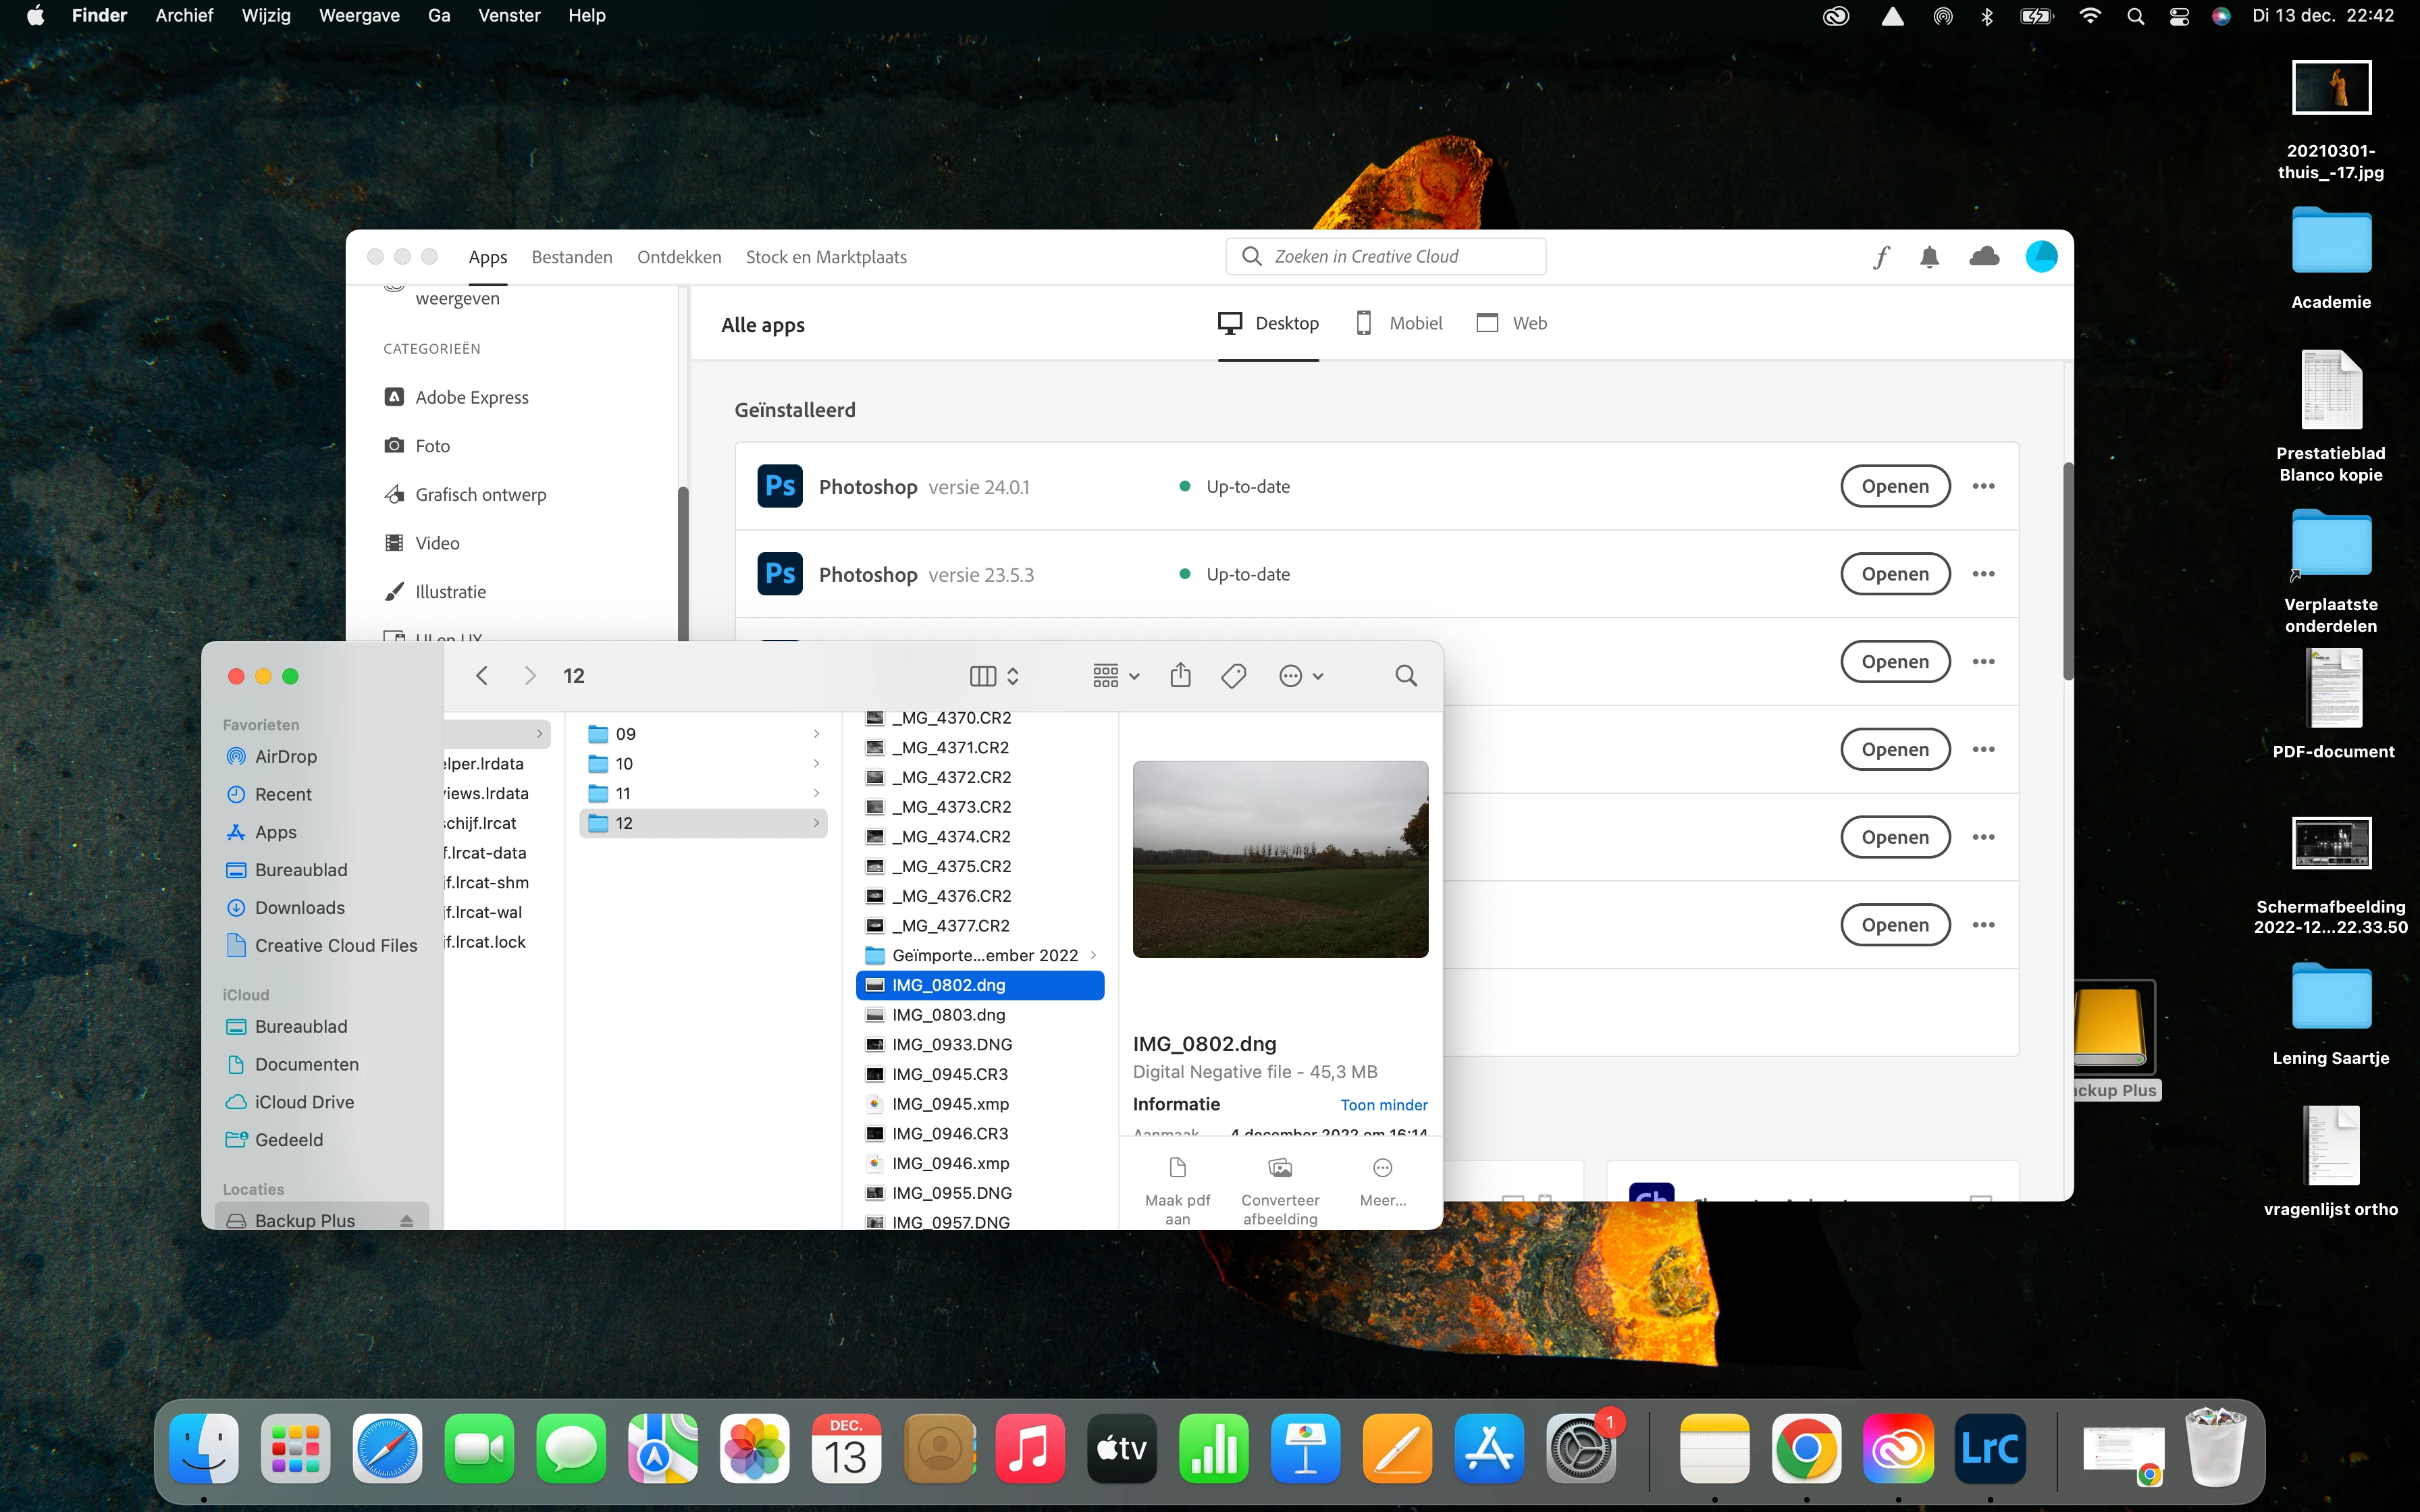This screenshot has width=2420, height=1512.
Task: Click the fonts icon in Creative Cloud header
Action: [1881, 257]
